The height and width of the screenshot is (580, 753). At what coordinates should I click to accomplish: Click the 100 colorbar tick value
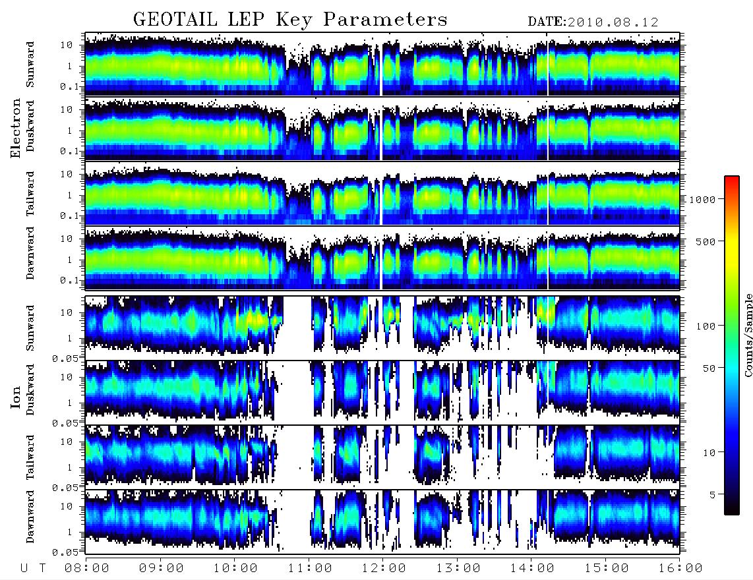(x=706, y=326)
